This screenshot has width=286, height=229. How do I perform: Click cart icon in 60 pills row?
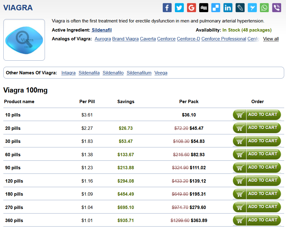pos(240,154)
